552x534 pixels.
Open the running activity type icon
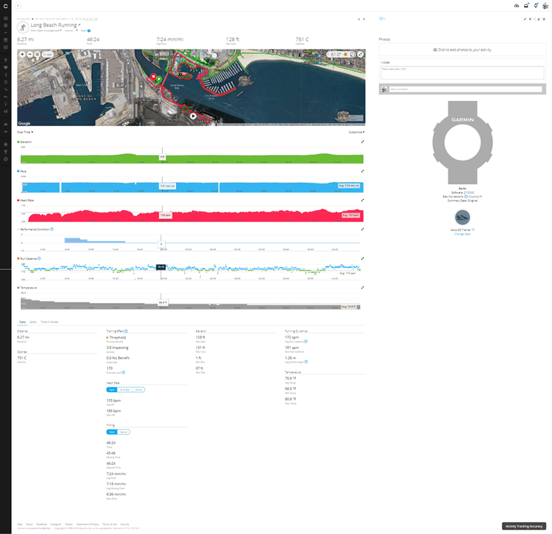[23, 27]
